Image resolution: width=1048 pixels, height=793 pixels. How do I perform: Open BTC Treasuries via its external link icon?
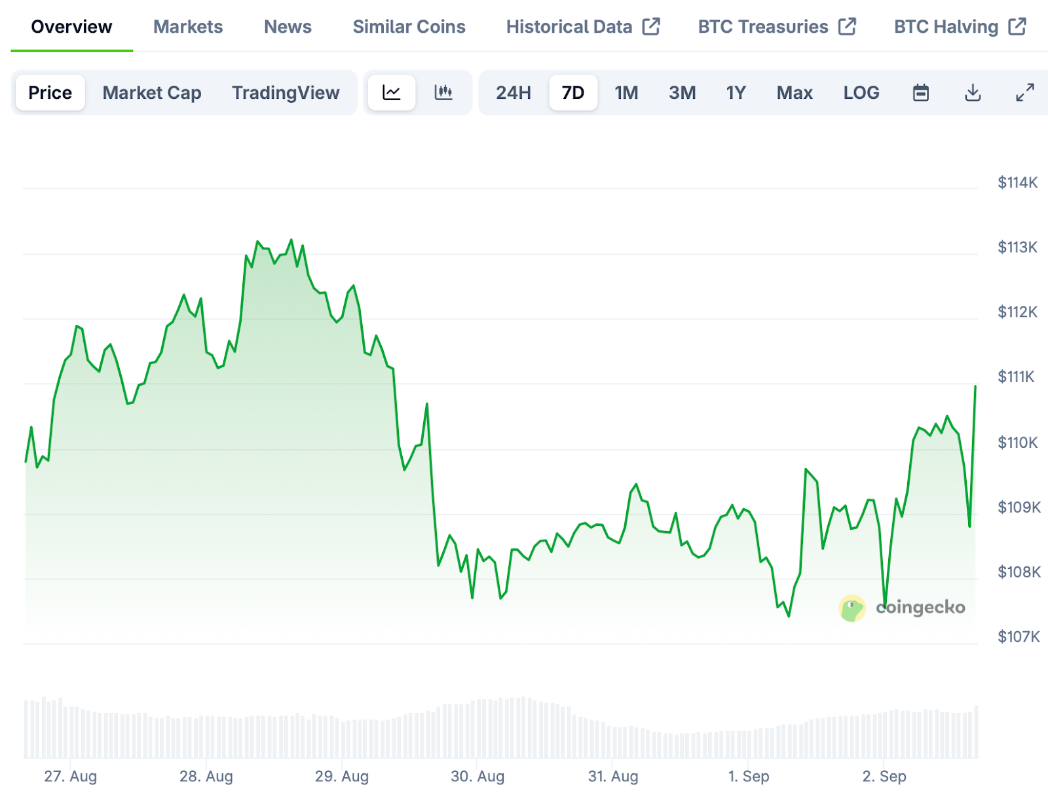(x=849, y=26)
